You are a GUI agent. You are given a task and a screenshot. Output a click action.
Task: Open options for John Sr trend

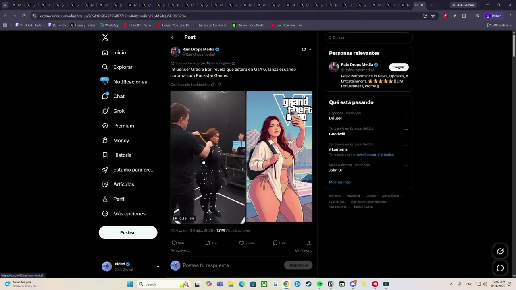click(x=406, y=166)
